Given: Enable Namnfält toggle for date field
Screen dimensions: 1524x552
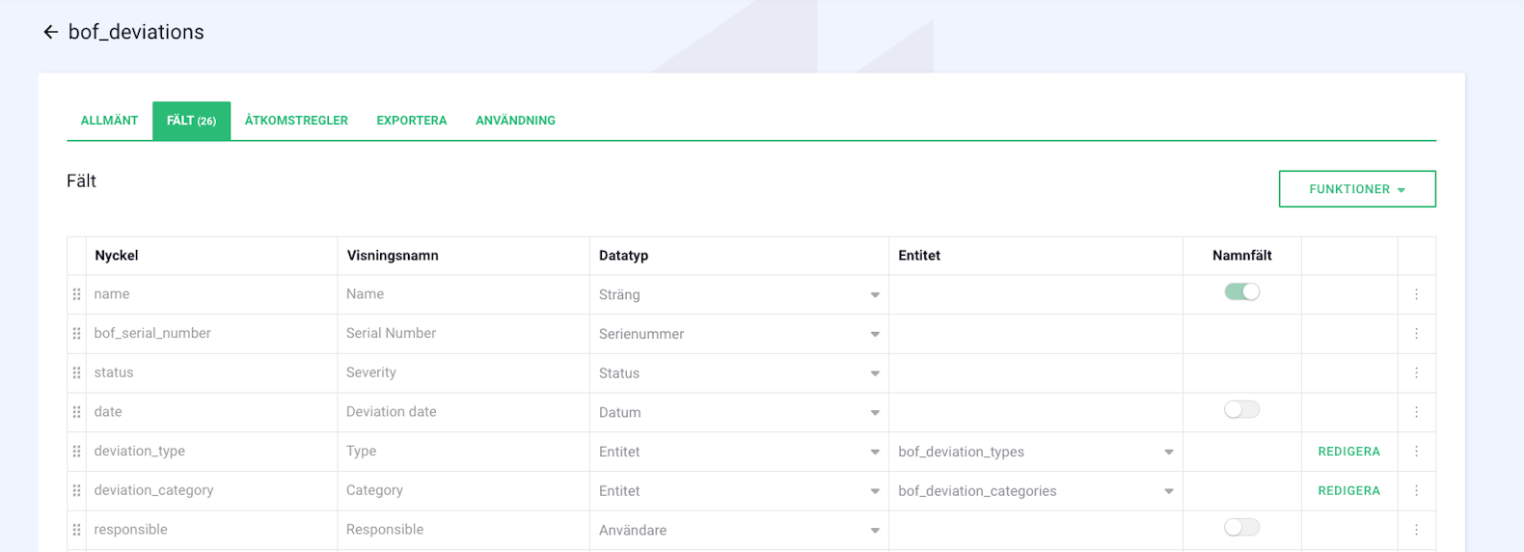Looking at the screenshot, I should (1241, 410).
